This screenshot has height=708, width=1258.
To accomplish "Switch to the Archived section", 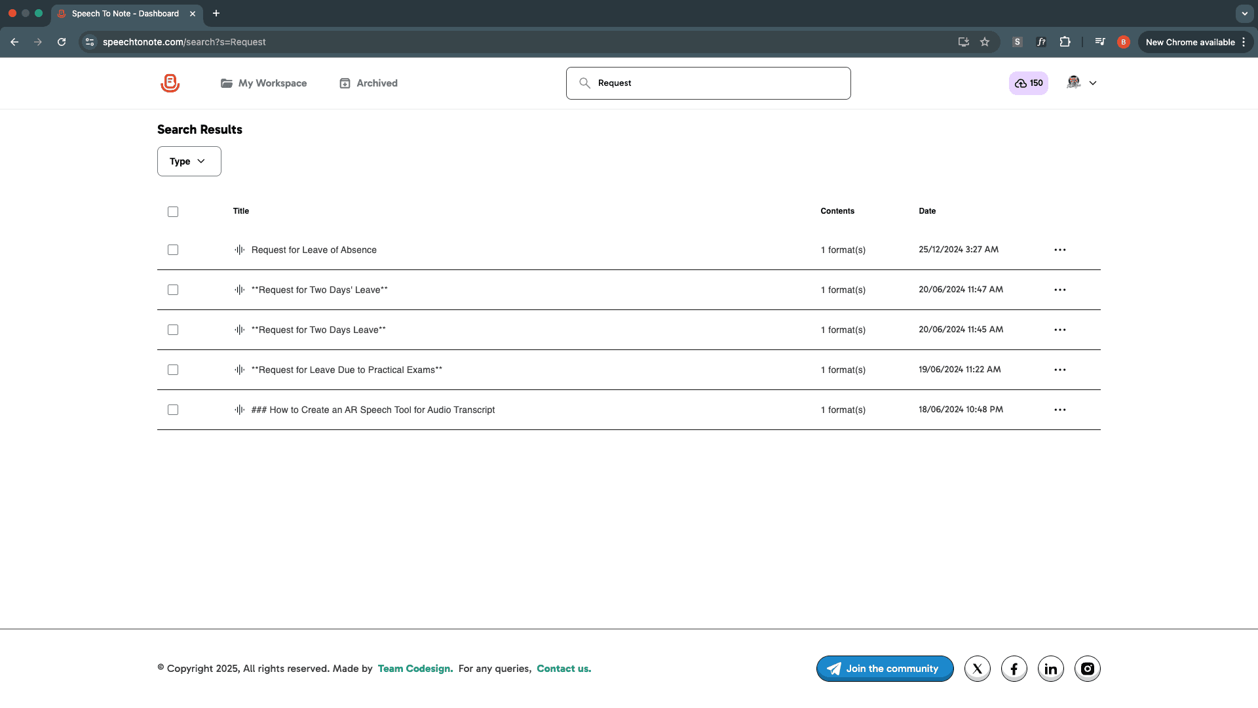I will click(x=368, y=83).
